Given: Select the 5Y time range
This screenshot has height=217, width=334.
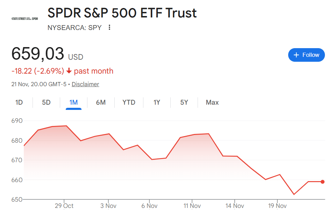Looking at the screenshot, I should [x=184, y=102].
